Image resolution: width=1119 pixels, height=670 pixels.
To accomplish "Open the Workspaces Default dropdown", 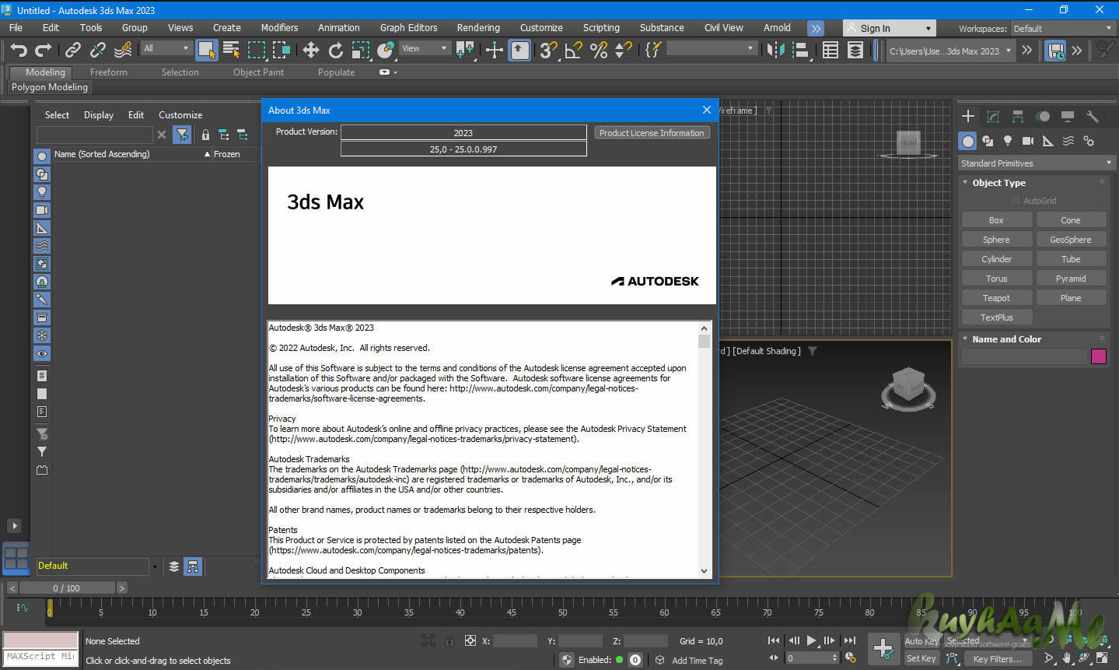I will [x=1063, y=29].
